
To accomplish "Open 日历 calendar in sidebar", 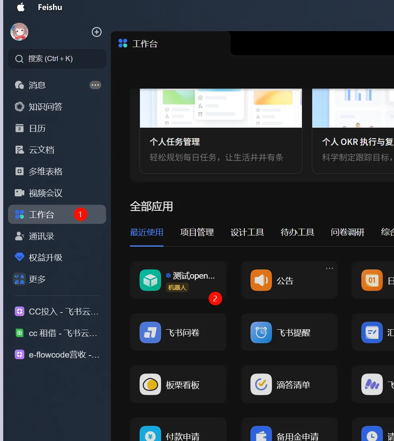I will coord(57,128).
